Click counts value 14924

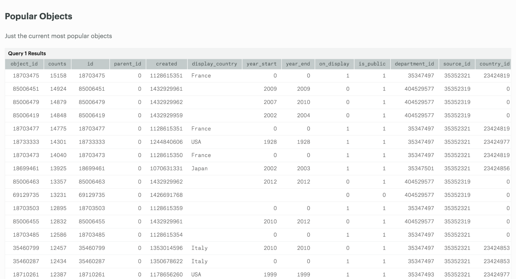coord(58,89)
